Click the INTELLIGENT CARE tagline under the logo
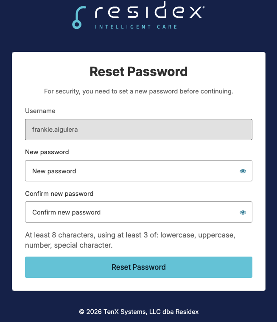Viewport: 277px width, 322px height. (136, 27)
